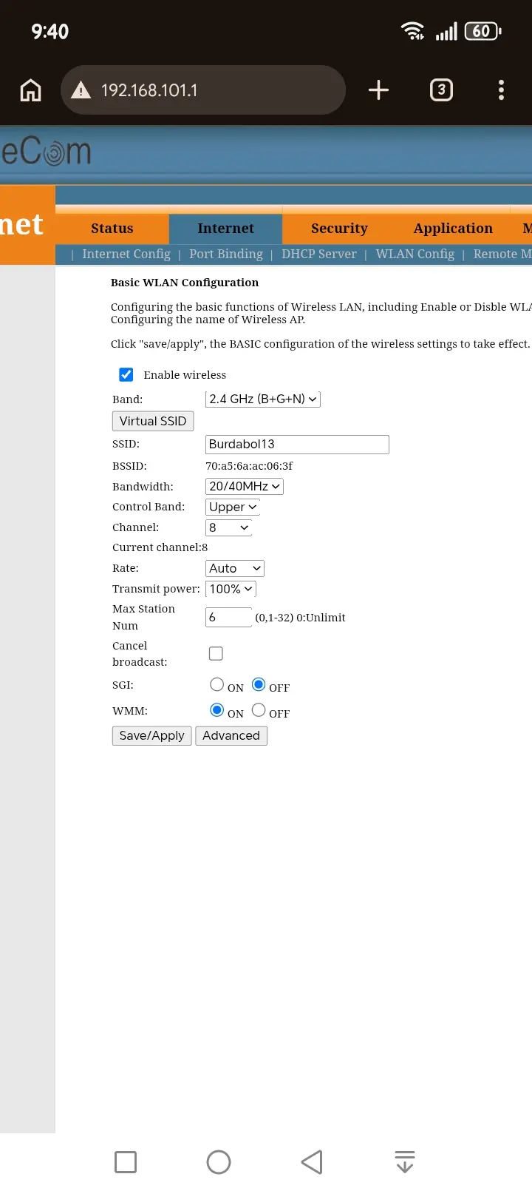Image resolution: width=532 pixels, height=1191 pixels.
Task: Click the Virtual SSID button
Action: 153,421
